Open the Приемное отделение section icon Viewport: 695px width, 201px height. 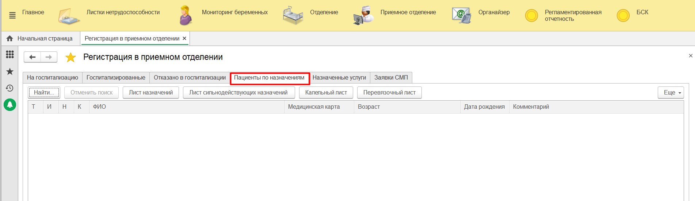tap(363, 16)
